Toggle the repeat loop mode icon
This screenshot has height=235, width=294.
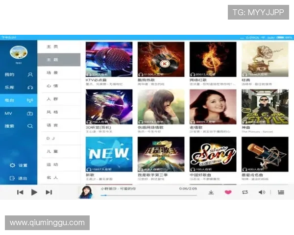(x=245, y=192)
